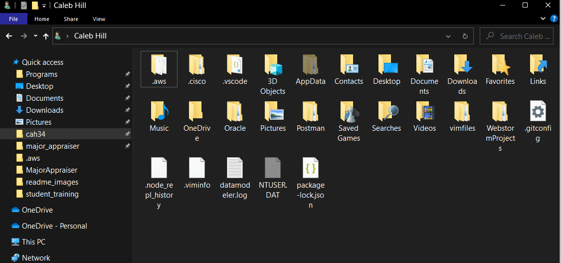
Task: Open .aws in the navigation sidebar
Action: pos(32,158)
